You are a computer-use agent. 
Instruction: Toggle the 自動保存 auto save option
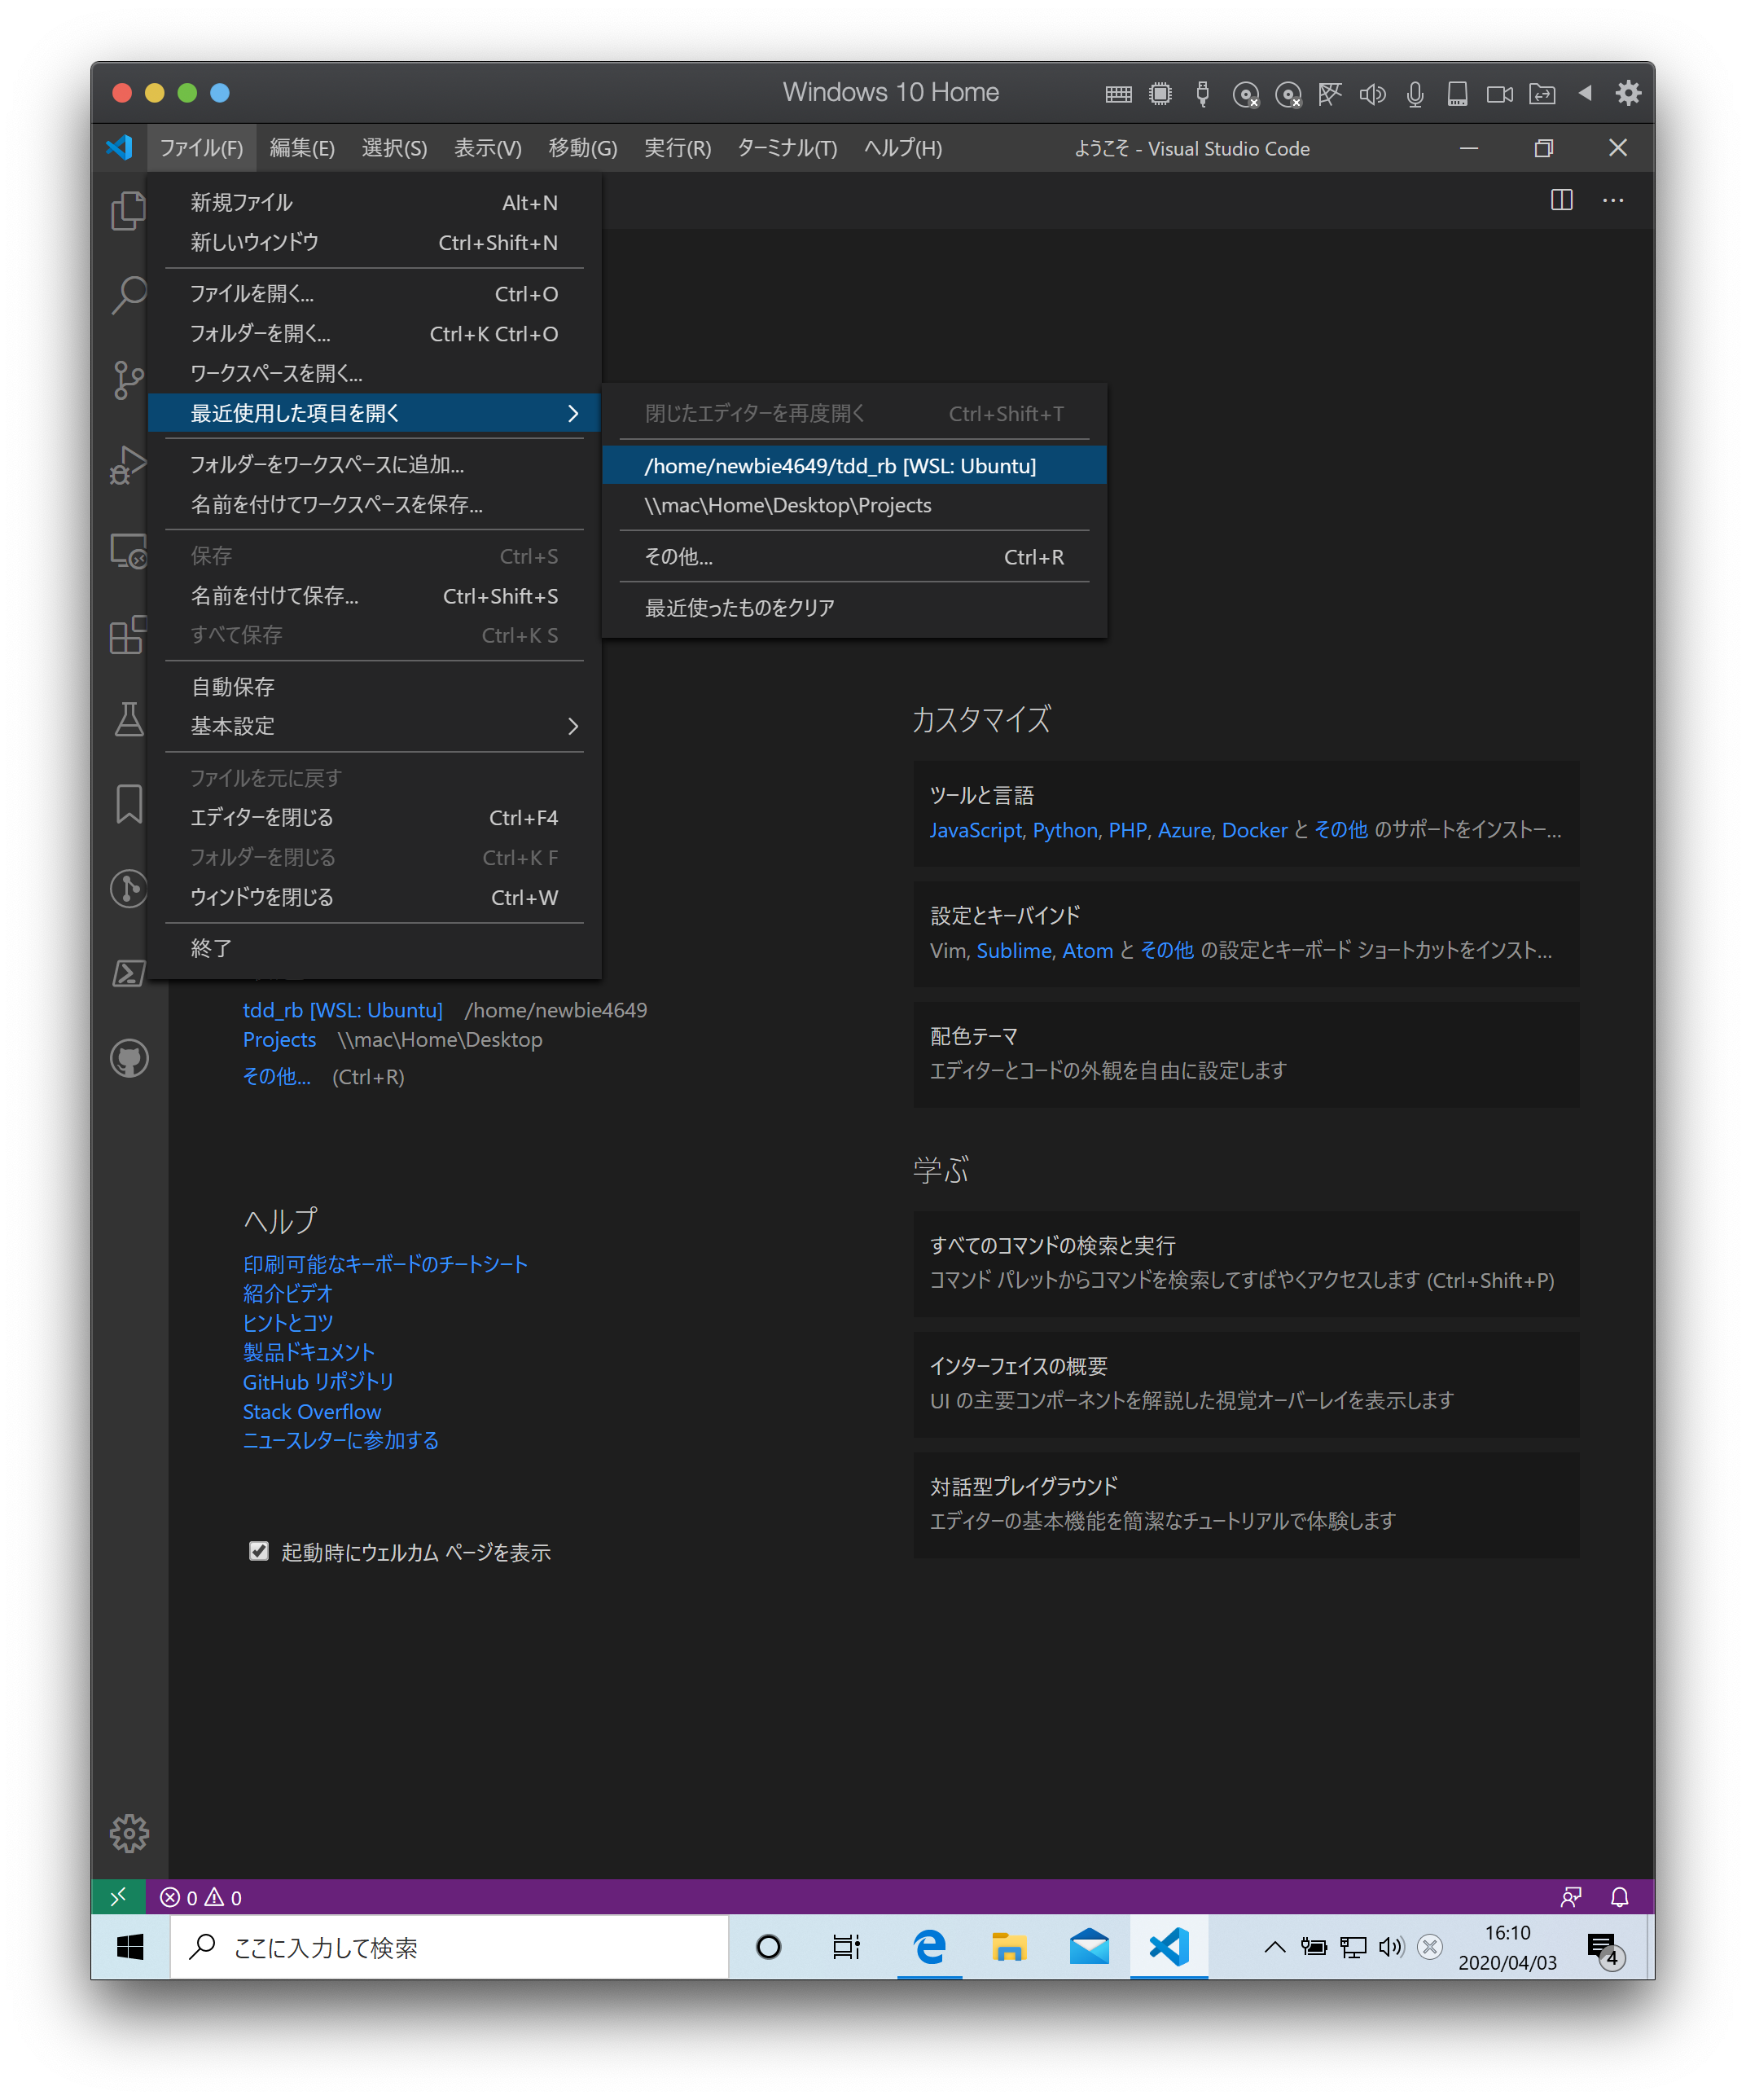pos(233,687)
